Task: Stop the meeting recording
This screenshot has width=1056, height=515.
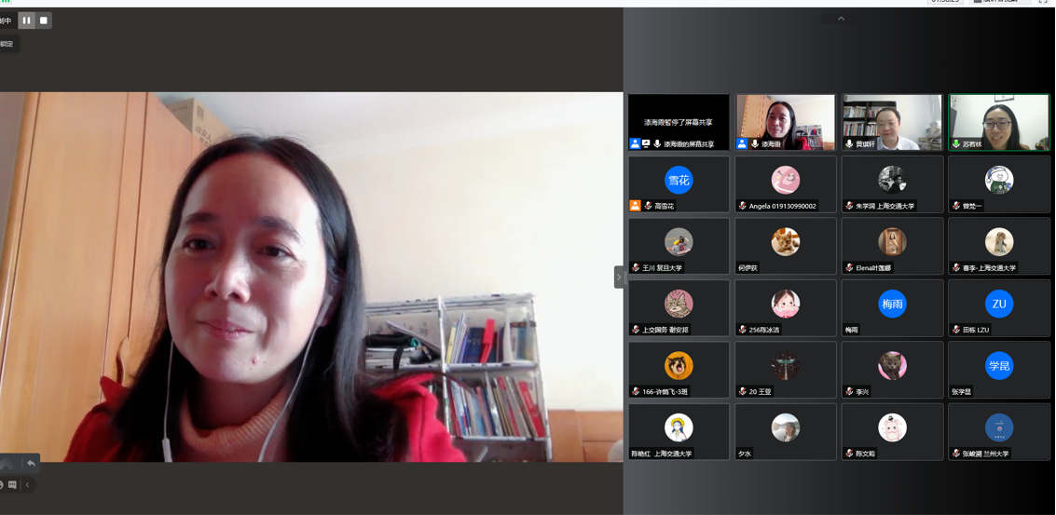Action: [x=44, y=20]
